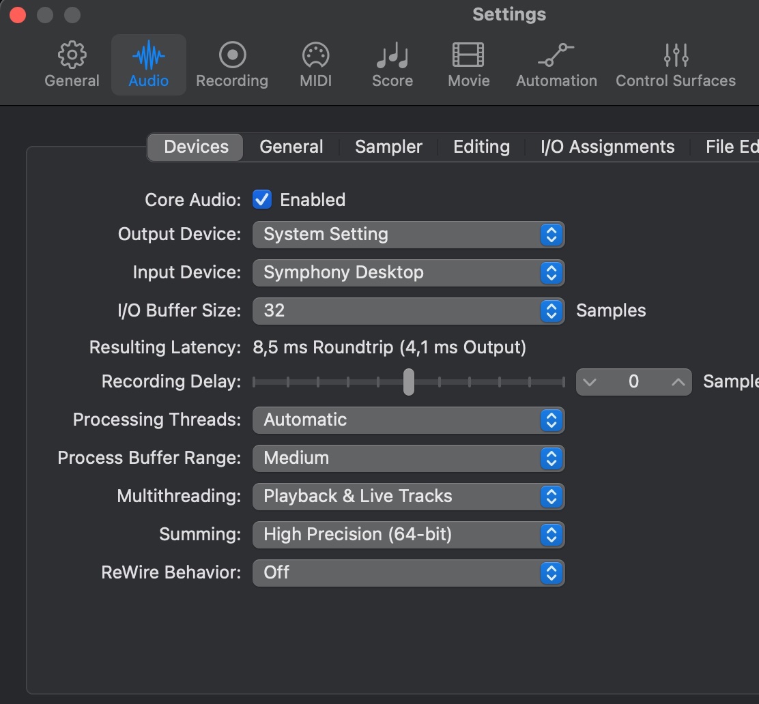The height and width of the screenshot is (704, 759).
Task: Open the Control Surfaces faders icon
Action: [x=676, y=56]
